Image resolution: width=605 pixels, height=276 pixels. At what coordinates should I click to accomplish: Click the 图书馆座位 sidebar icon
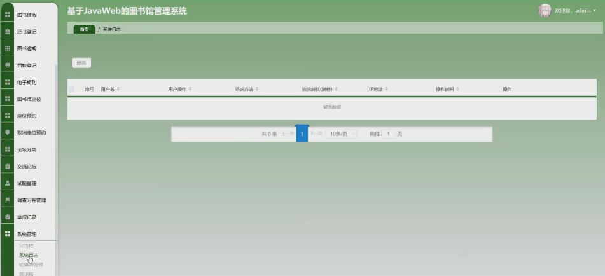pyautogui.click(x=8, y=99)
